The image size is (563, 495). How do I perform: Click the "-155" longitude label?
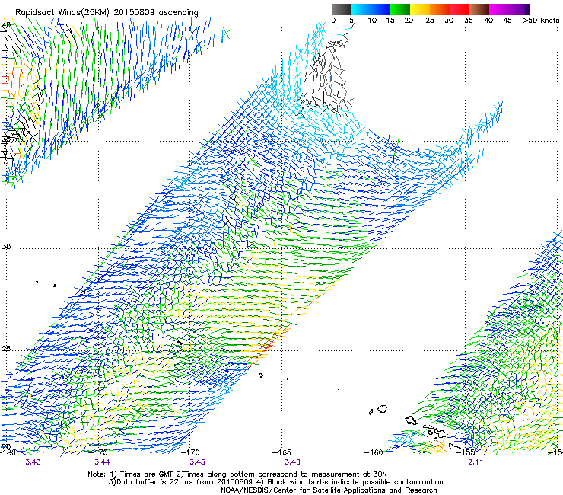pyautogui.click(x=466, y=452)
